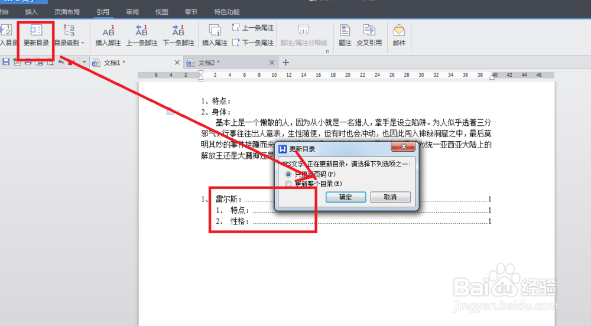
Task: Click the 插入脚注 icon
Action: [108, 30]
